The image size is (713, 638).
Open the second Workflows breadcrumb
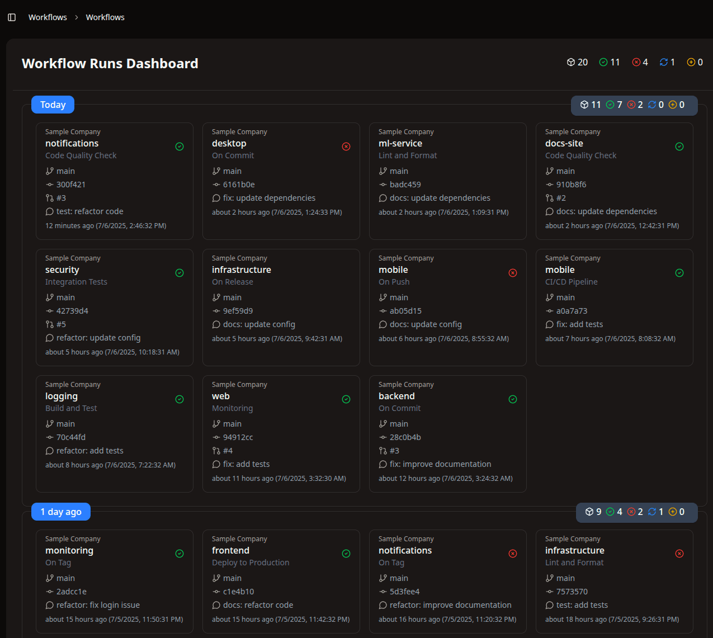(105, 17)
